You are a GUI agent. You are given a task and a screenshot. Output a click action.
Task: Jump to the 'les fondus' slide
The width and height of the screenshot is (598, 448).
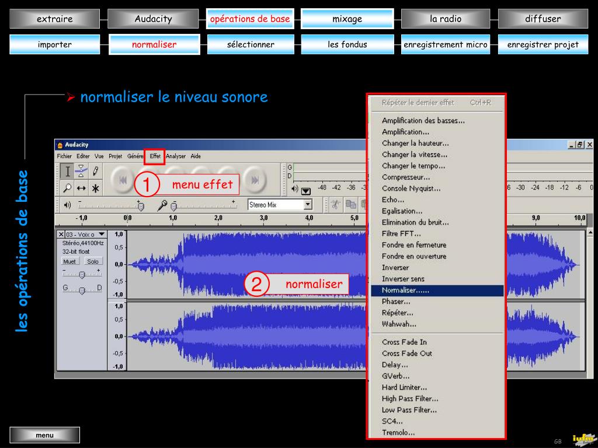[x=347, y=44]
